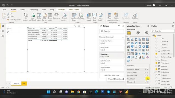The height and width of the screenshot is (98, 175).
Task: Select the Line chart visual
Action: pos(128,43)
